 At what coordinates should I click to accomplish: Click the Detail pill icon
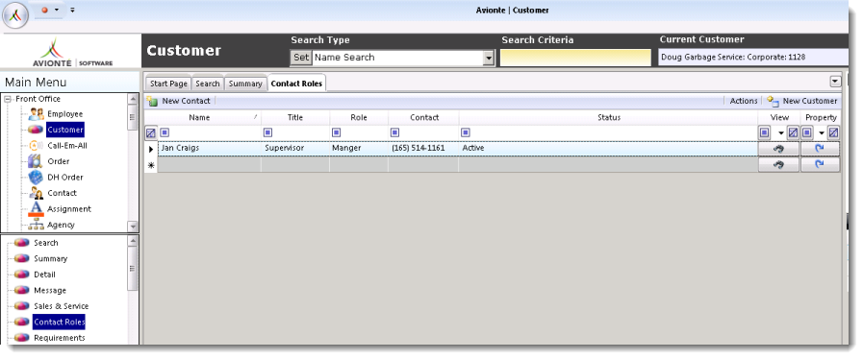[x=22, y=275]
